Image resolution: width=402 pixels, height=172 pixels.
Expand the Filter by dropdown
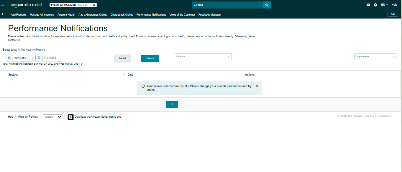coord(203,57)
